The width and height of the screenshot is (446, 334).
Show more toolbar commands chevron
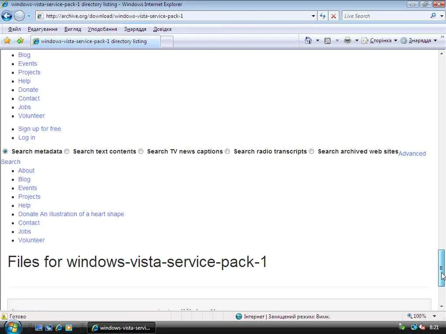[443, 37]
